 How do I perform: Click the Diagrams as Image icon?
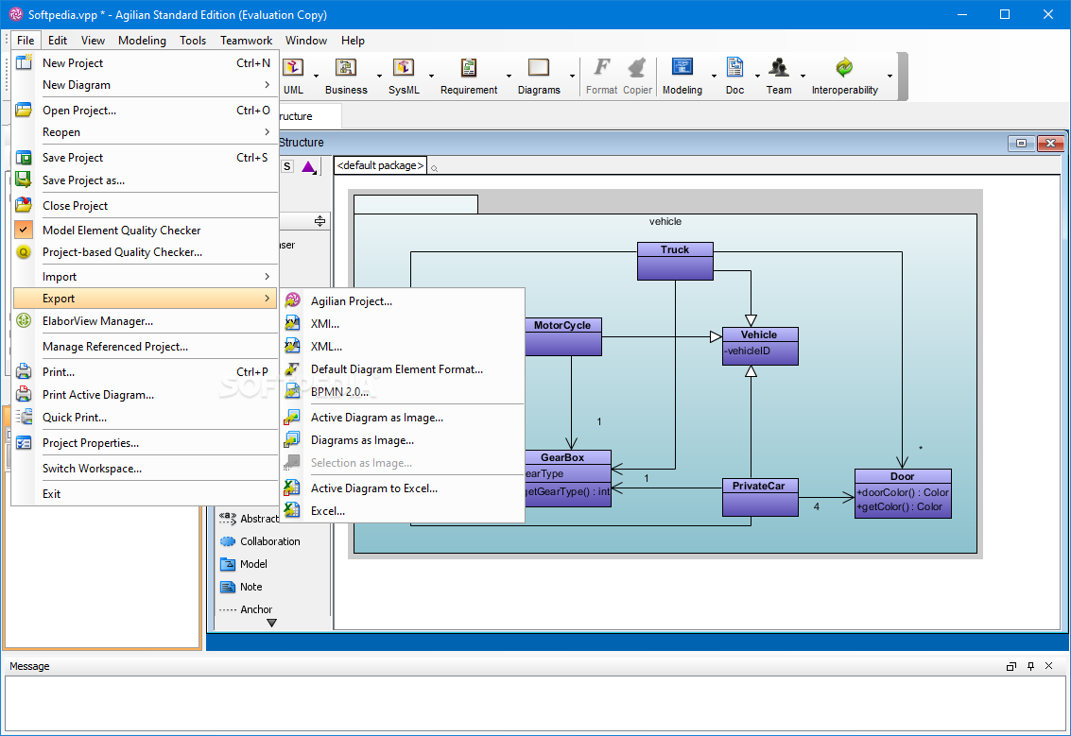pyautogui.click(x=292, y=439)
